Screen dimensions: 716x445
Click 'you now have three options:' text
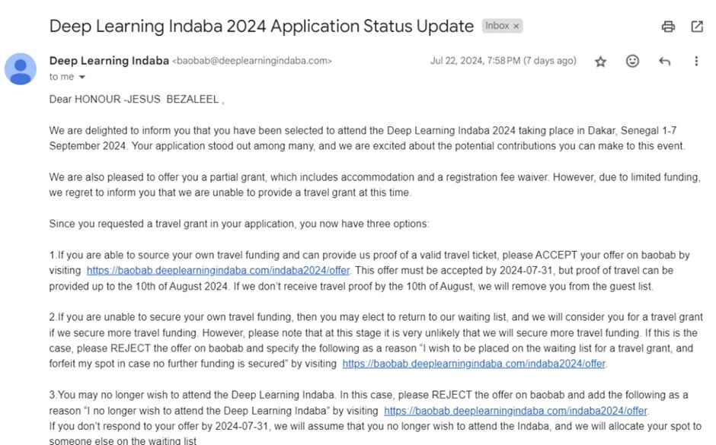[x=364, y=224]
